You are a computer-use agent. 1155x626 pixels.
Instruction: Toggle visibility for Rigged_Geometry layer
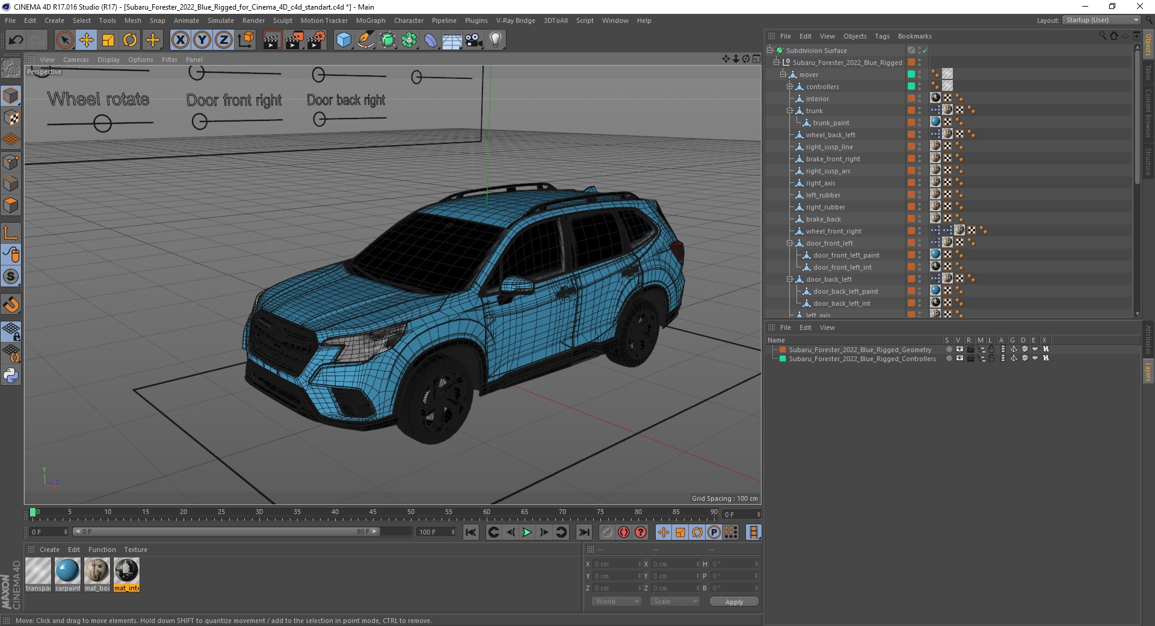click(959, 349)
